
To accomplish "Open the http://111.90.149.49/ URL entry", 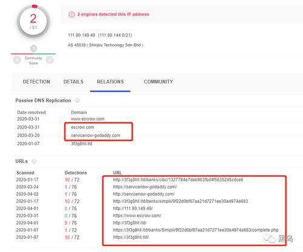I will coord(133,208).
